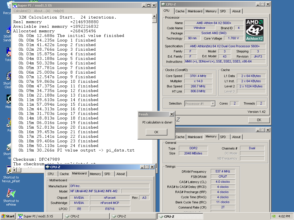Click the Bus Speed 268.7 MHz value
The width and height of the screenshot is (294, 220).
pos(198,86)
